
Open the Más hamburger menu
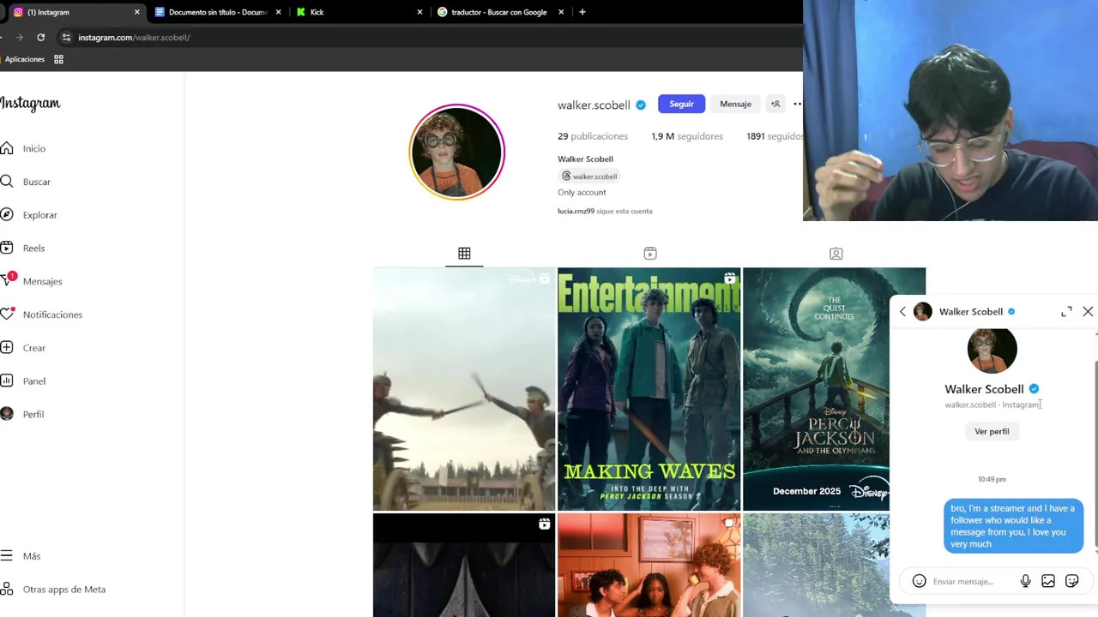click(x=21, y=555)
